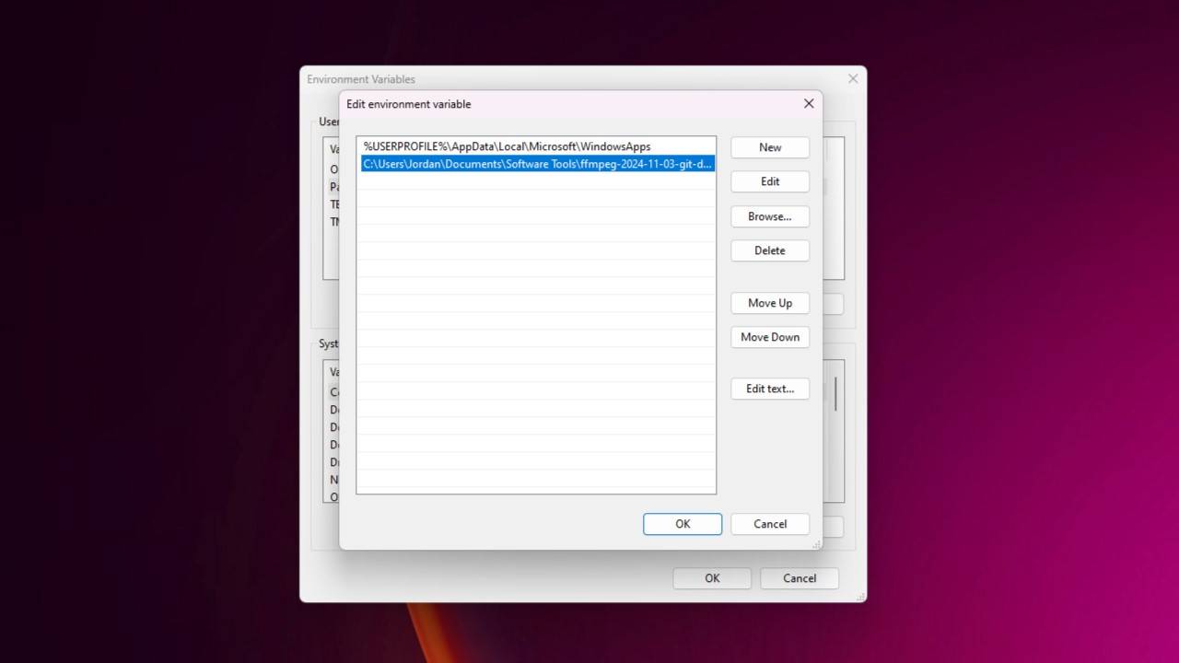Cancel the Edit environment variable dialog
The height and width of the screenshot is (663, 1179).
pyautogui.click(x=770, y=524)
